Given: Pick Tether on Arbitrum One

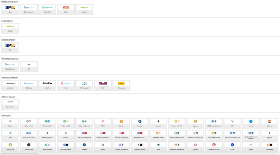Looking at the screenshot, I should click(x=177, y=135).
